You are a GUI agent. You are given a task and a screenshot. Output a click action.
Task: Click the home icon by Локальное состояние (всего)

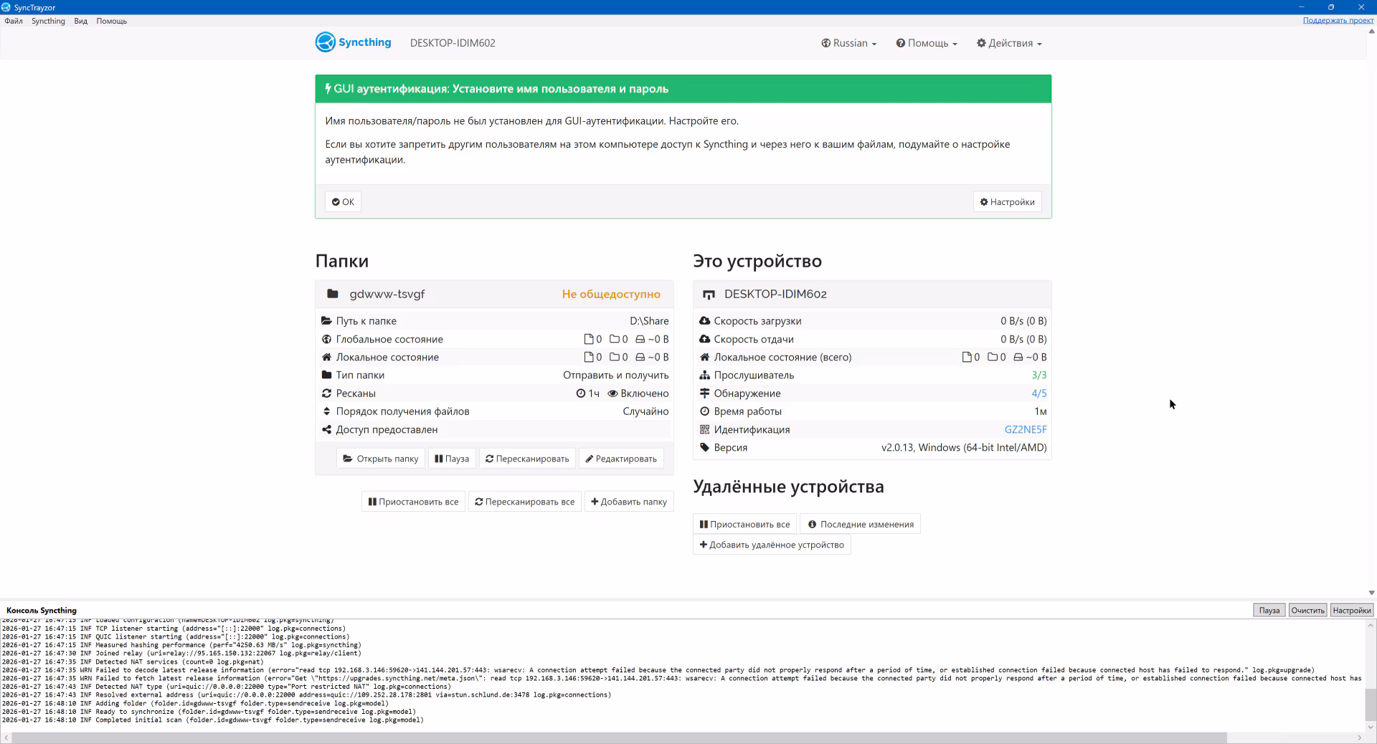[x=704, y=357]
